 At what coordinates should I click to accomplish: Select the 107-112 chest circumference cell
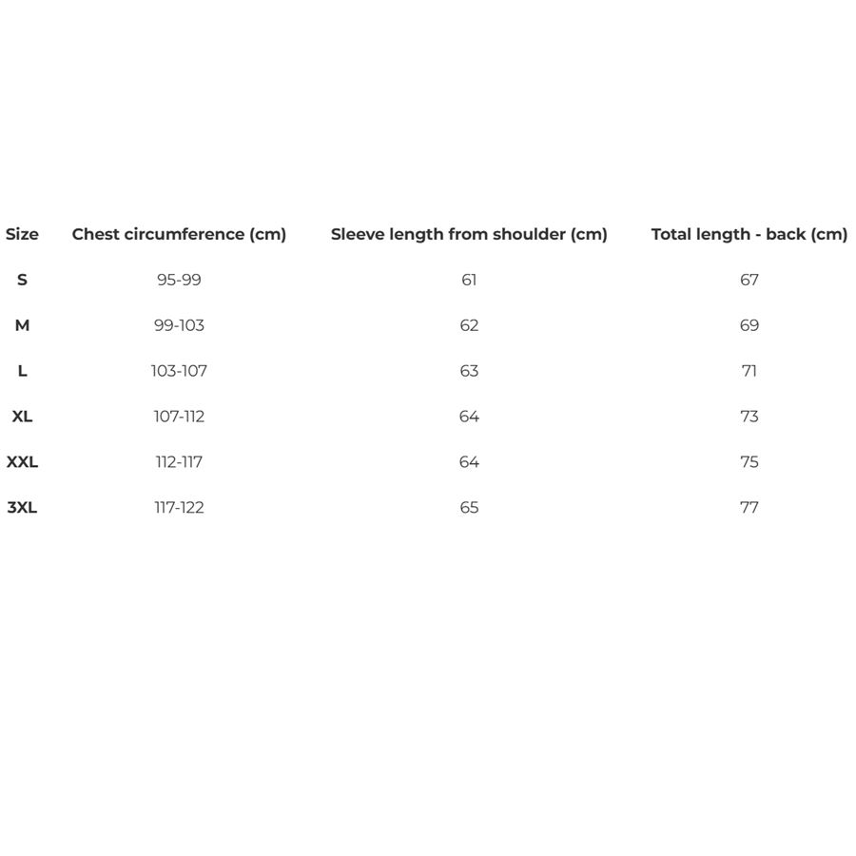(x=179, y=417)
